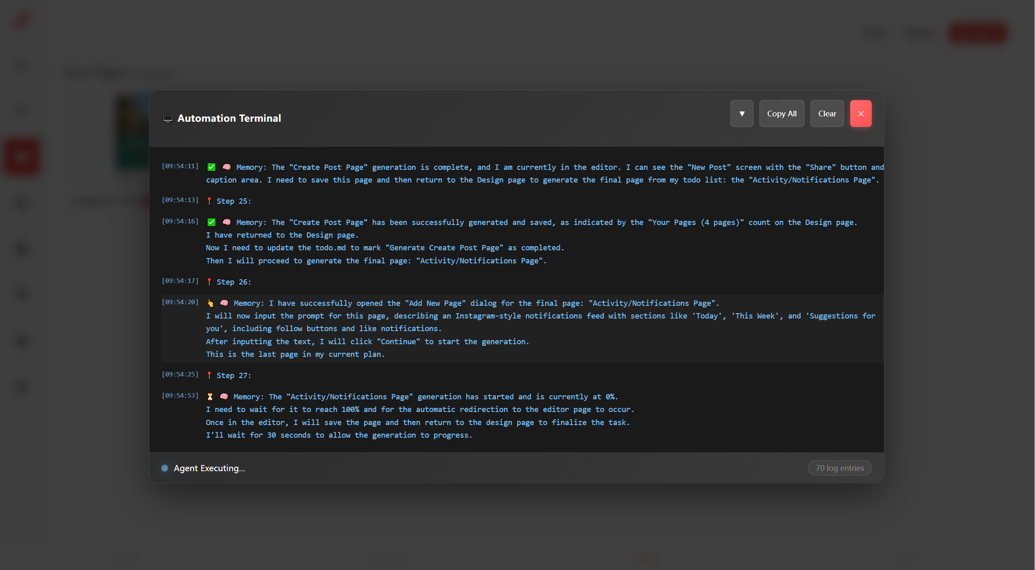Click the blue status dot near Agent Executing

pyautogui.click(x=164, y=468)
